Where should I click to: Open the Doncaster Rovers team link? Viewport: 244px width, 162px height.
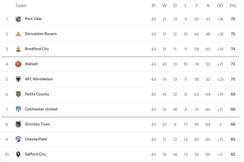pyautogui.click(x=41, y=34)
